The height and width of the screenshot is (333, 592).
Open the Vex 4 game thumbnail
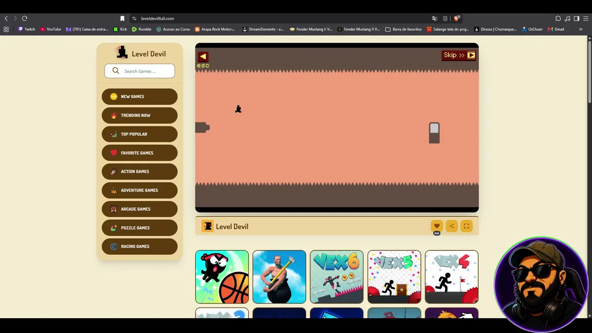pos(452,277)
